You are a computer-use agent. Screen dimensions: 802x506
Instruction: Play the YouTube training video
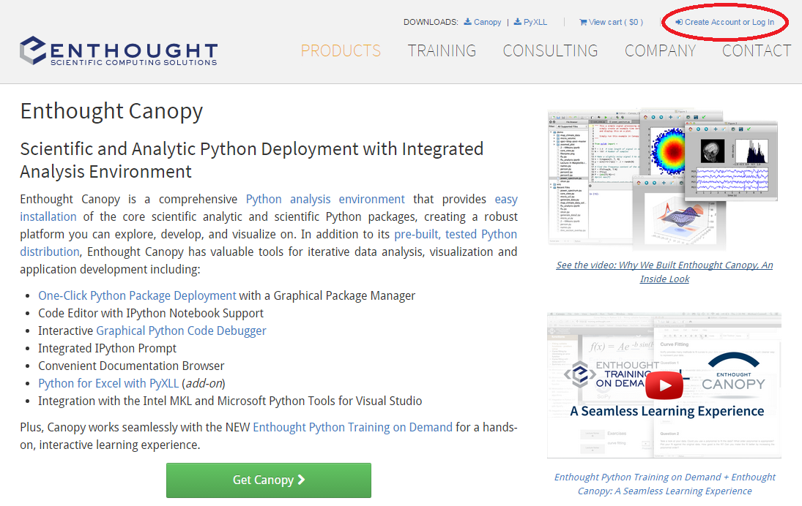point(664,385)
